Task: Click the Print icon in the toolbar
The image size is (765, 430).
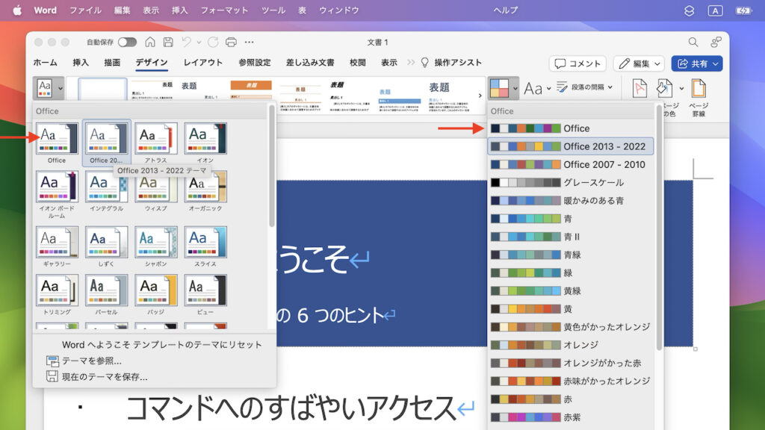Action: [230, 43]
